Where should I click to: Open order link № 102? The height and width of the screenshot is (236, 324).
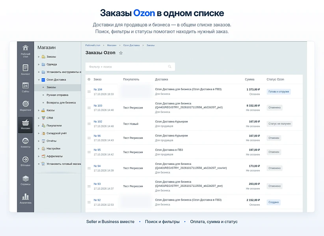(x=98, y=122)
